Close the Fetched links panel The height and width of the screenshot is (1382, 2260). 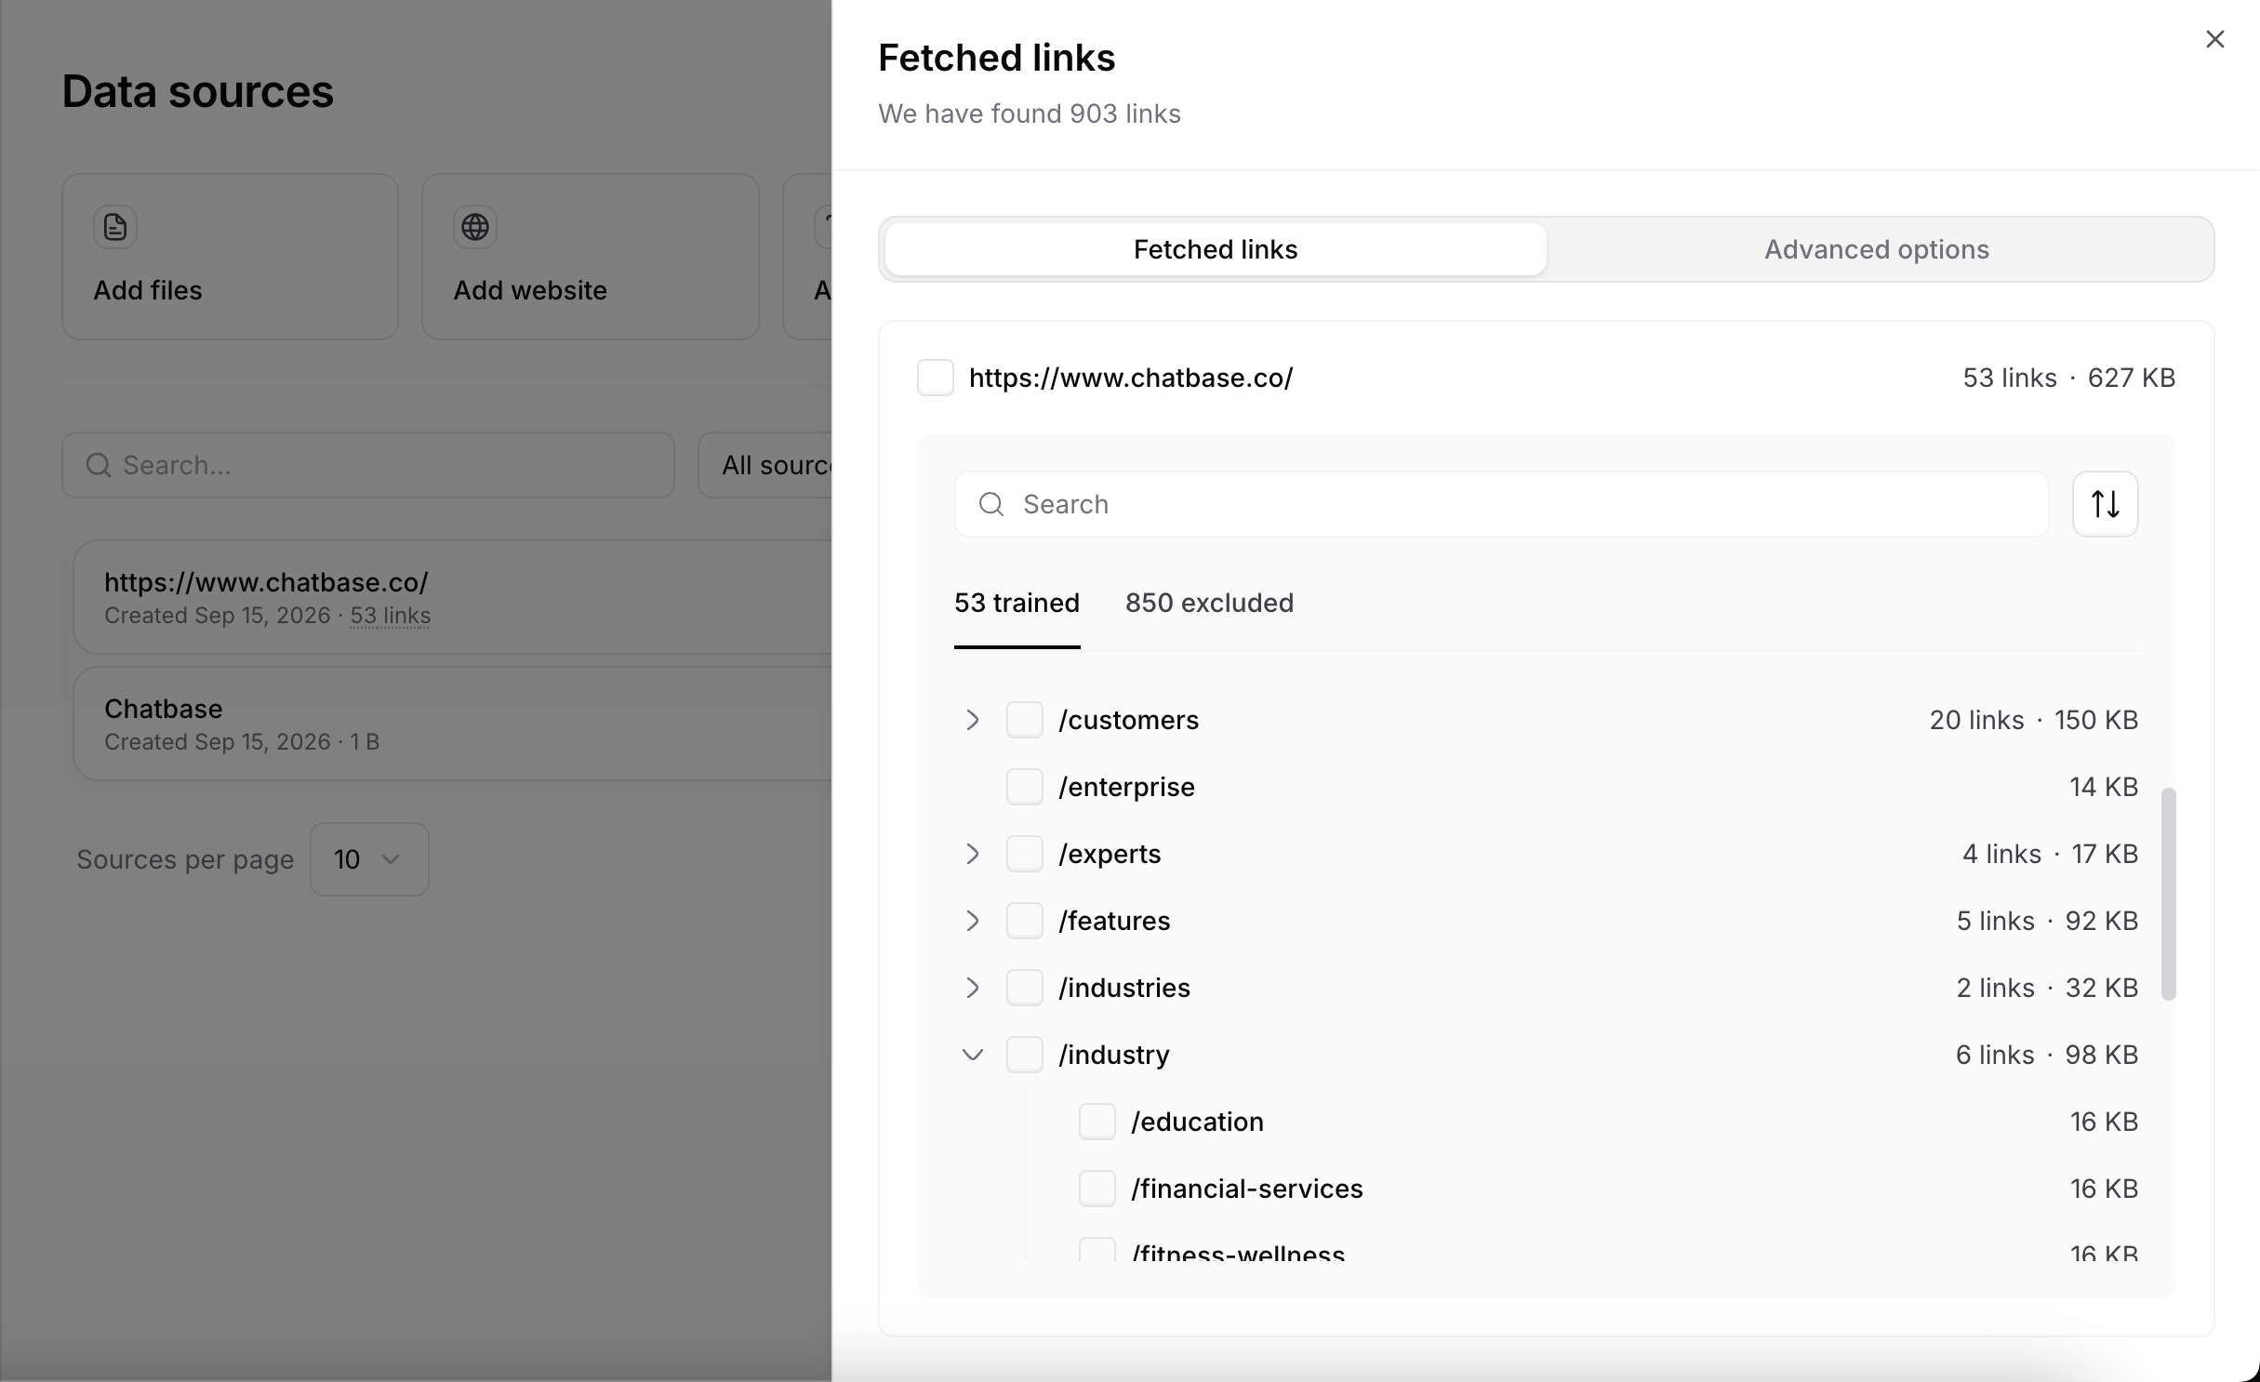pos(2214,39)
